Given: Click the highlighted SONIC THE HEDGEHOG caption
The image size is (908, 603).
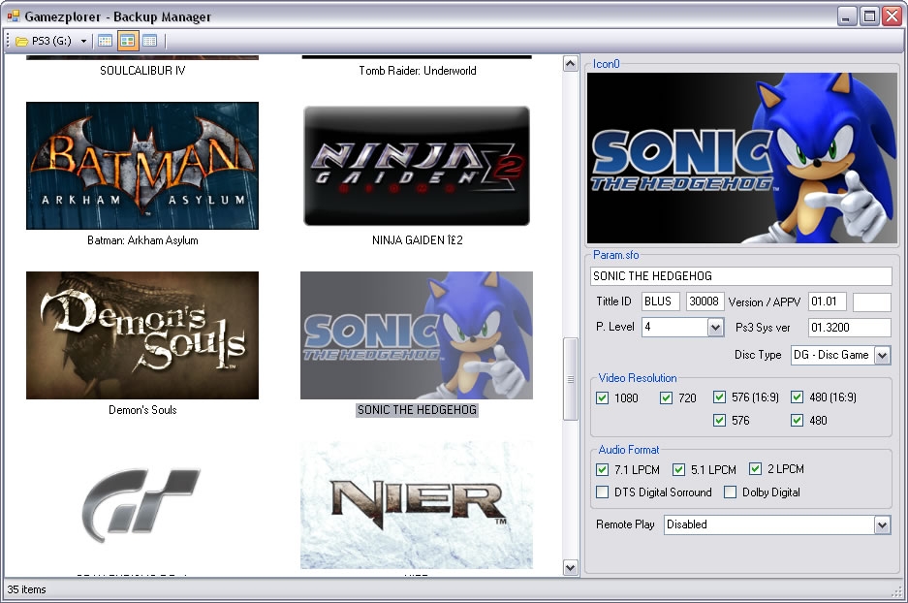Looking at the screenshot, I should (417, 410).
